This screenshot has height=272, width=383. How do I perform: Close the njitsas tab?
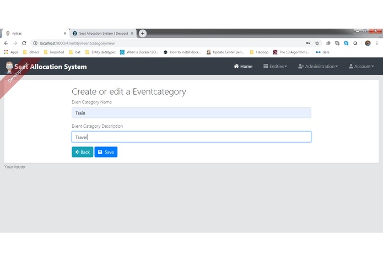(65, 34)
